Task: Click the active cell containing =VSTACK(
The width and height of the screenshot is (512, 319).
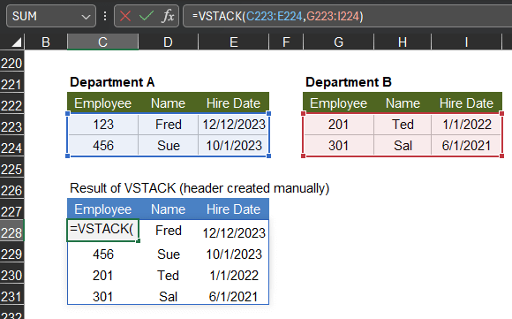Action: pyautogui.click(x=103, y=231)
